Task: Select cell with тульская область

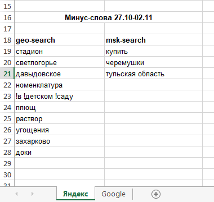Action: (154, 74)
